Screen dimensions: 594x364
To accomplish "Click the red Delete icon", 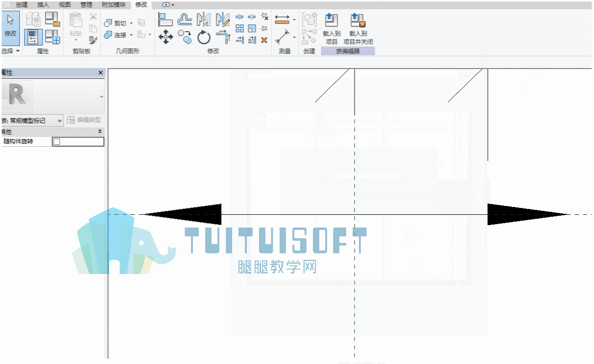I will [x=264, y=40].
